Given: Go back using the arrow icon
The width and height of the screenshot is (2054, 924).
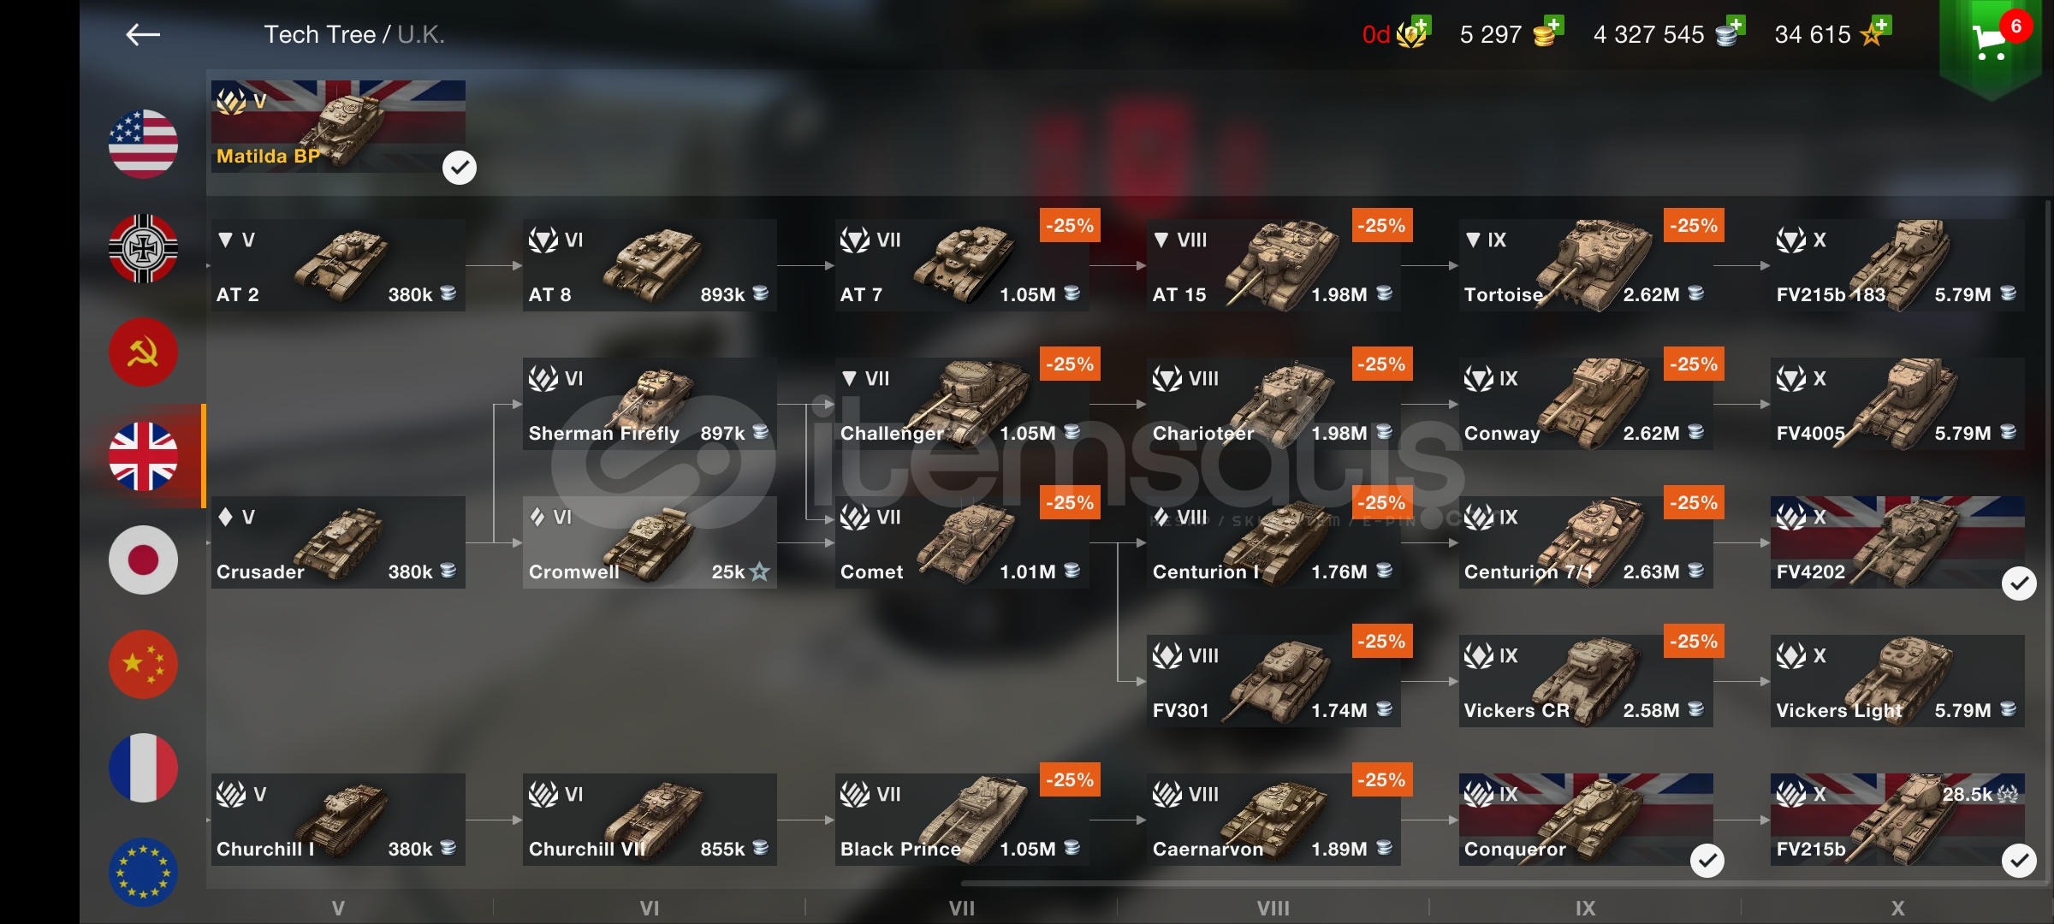Looking at the screenshot, I should tap(143, 34).
